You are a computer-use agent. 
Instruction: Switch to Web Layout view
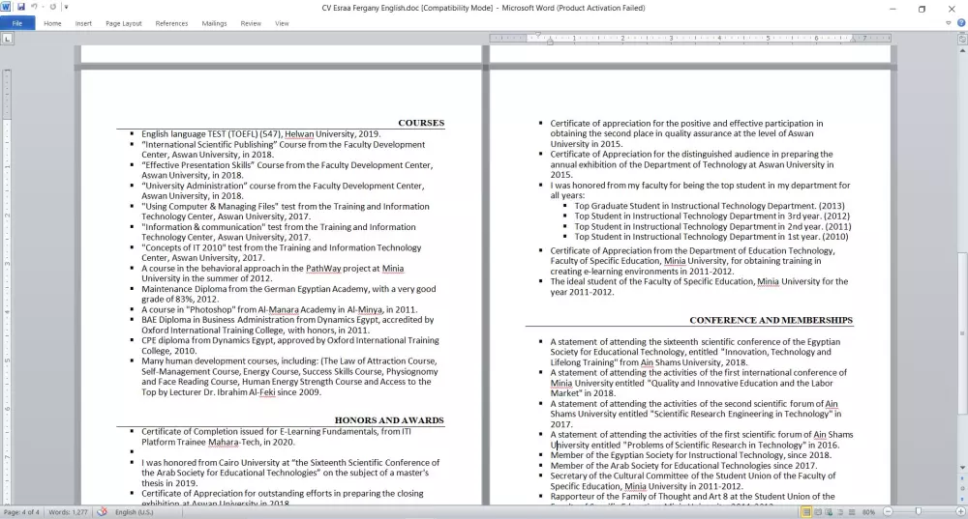click(830, 512)
